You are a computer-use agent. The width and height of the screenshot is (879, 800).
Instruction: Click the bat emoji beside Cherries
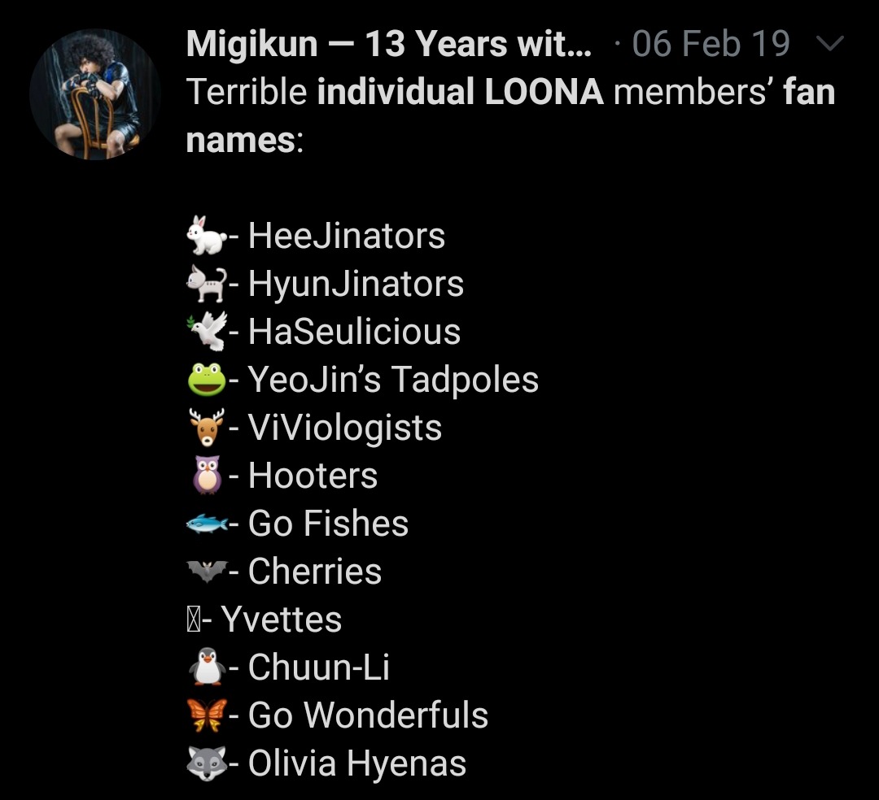(x=206, y=572)
